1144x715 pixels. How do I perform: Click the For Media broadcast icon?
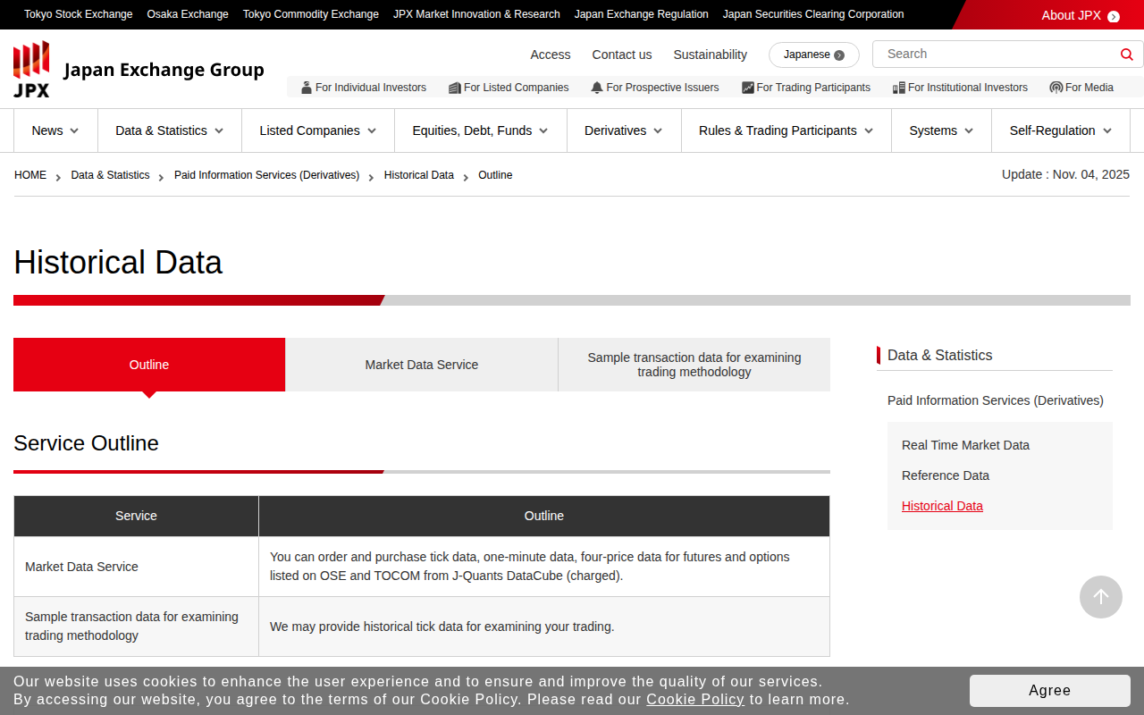(1056, 88)
